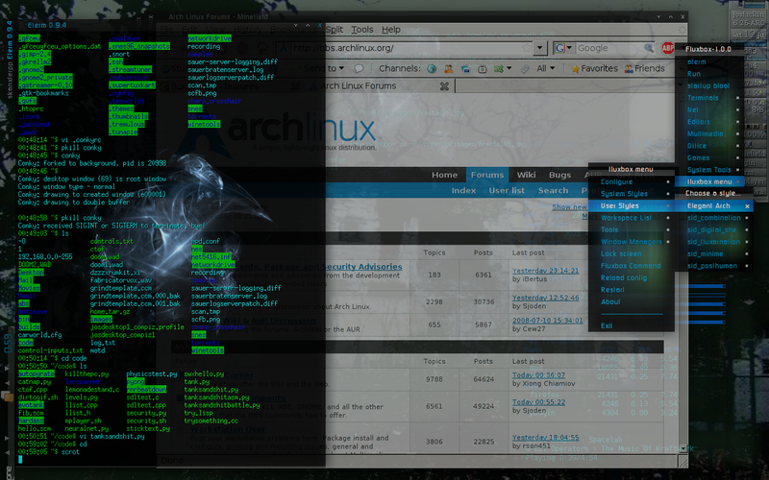
Task: Choose Reload config menu entry
Action: pyautogui.click(x=631, y=278)
